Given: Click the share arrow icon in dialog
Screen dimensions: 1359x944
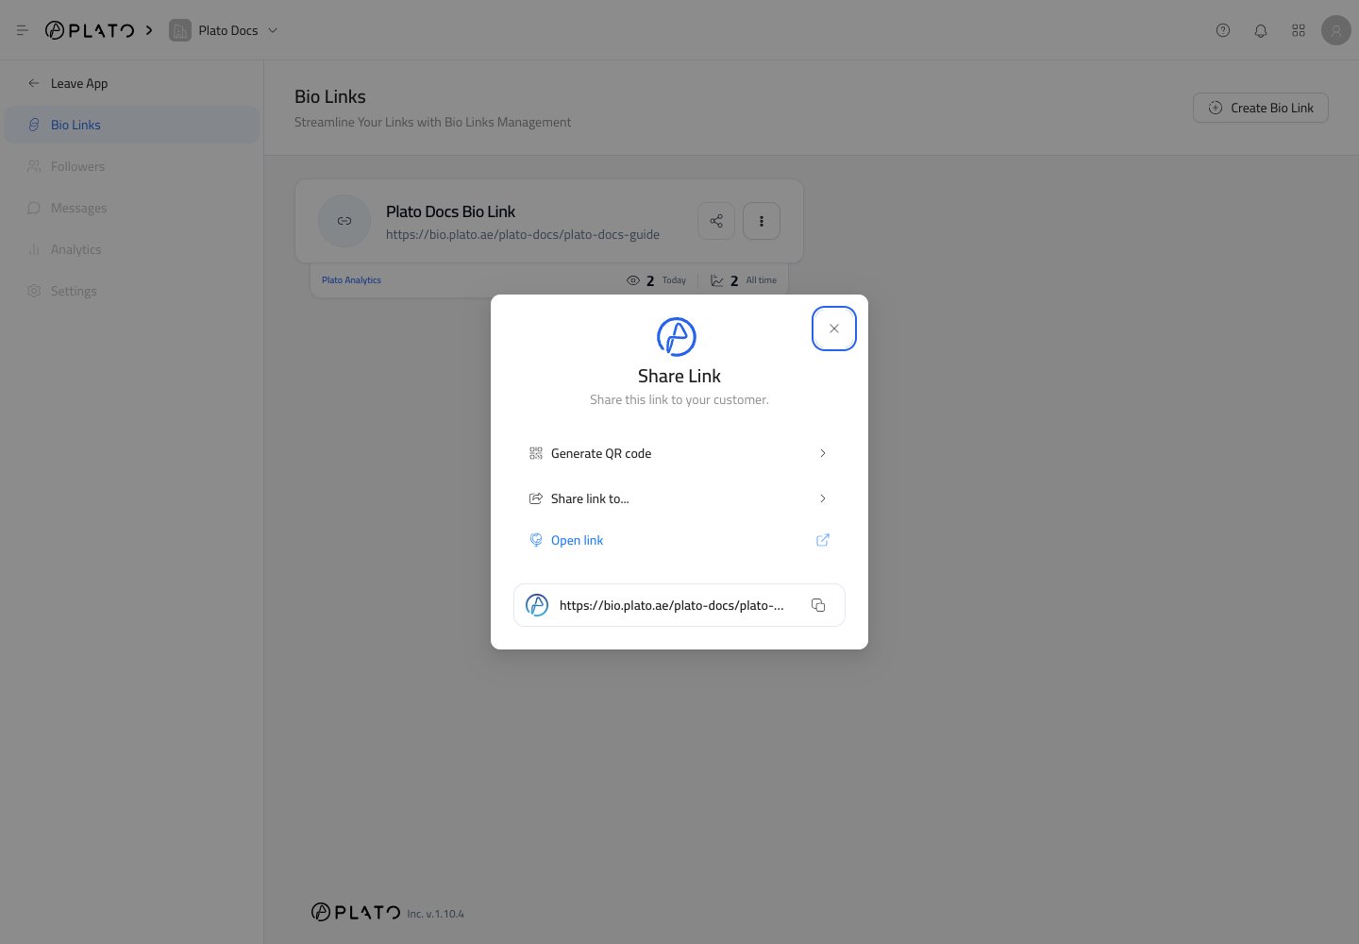Looking at the screenshot, I should [536, 498].
